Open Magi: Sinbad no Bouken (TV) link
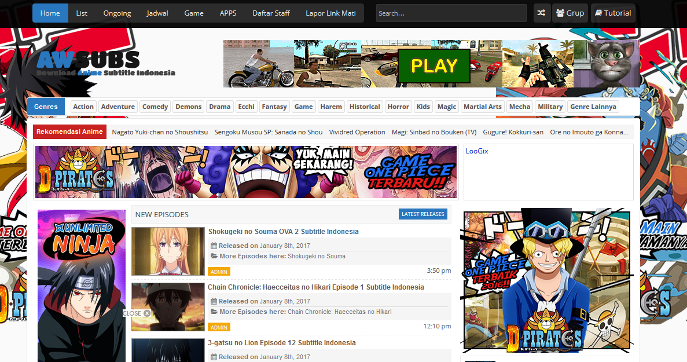The height and width of the screenshot is (362, 687). (434, 132)
